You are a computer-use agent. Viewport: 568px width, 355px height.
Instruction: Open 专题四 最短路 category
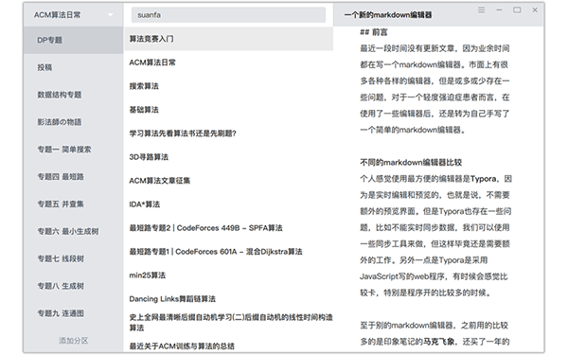click(74, 176)
